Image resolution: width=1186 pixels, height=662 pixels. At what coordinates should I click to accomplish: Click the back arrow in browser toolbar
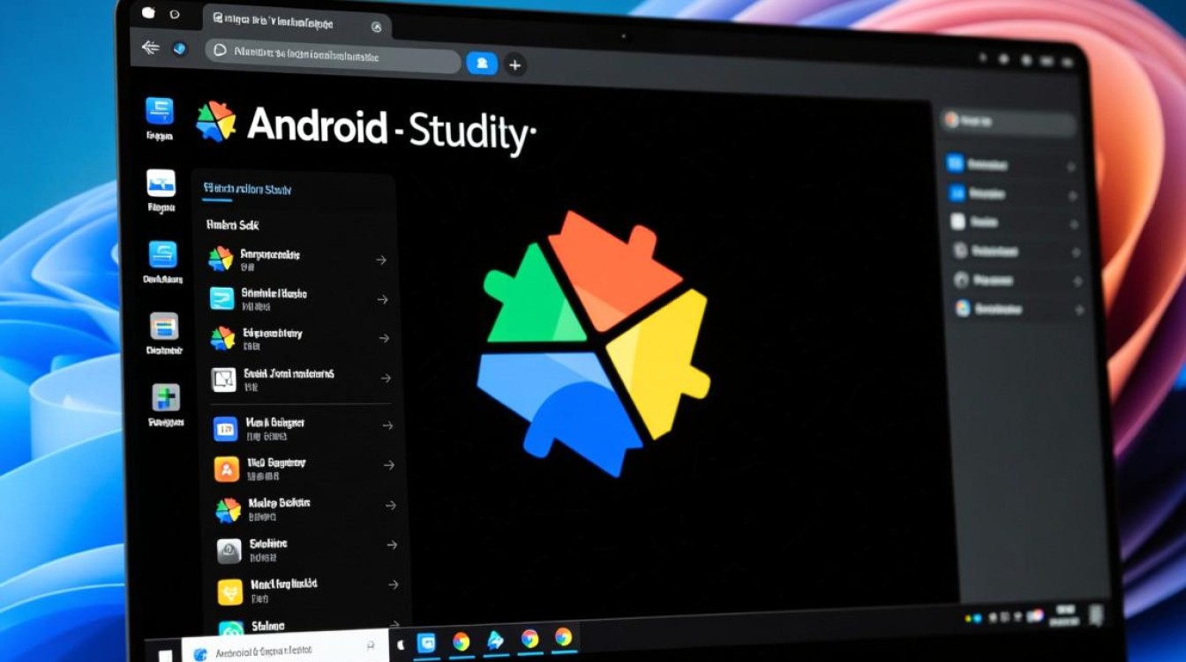[150, 48]
